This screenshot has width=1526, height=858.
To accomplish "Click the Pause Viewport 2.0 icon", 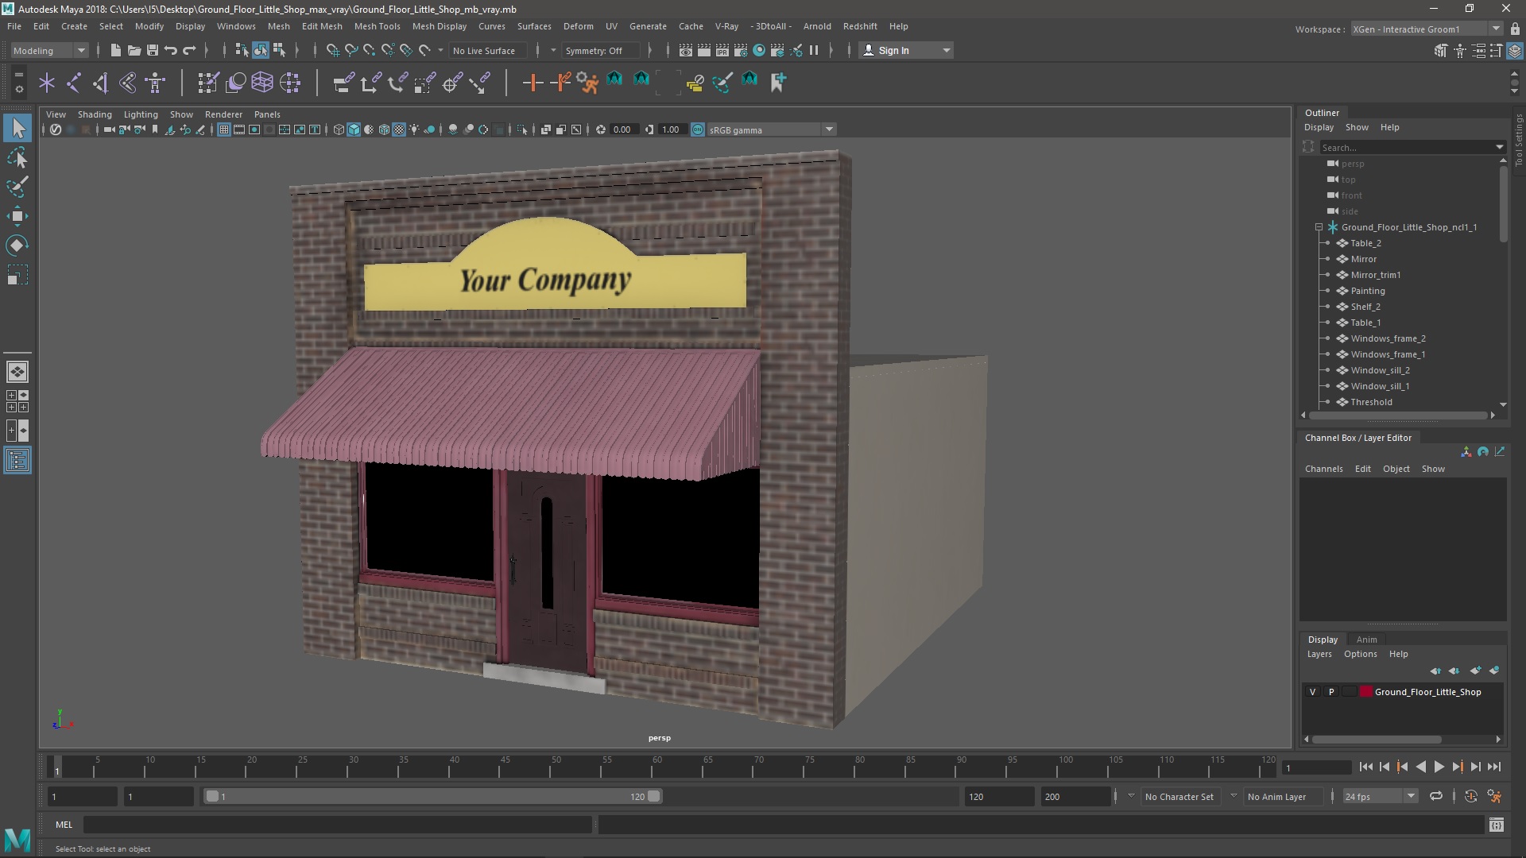I will click(814, 50).
